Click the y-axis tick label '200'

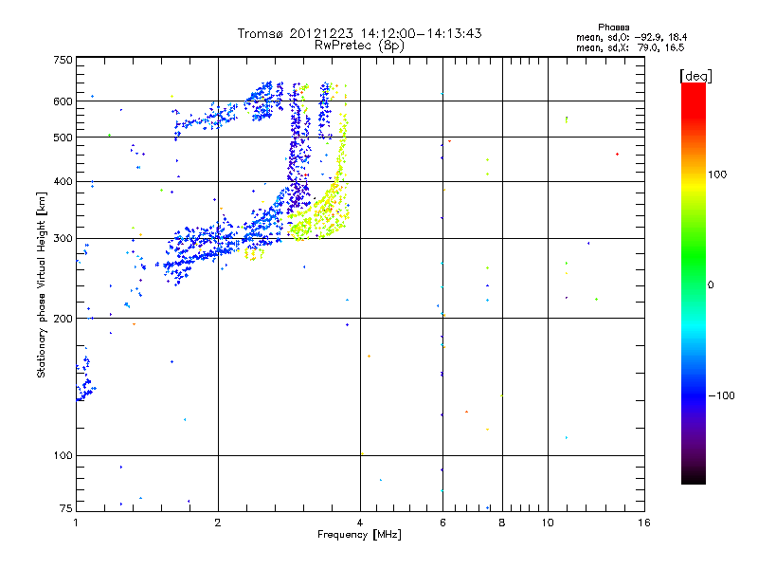(63, 319)
